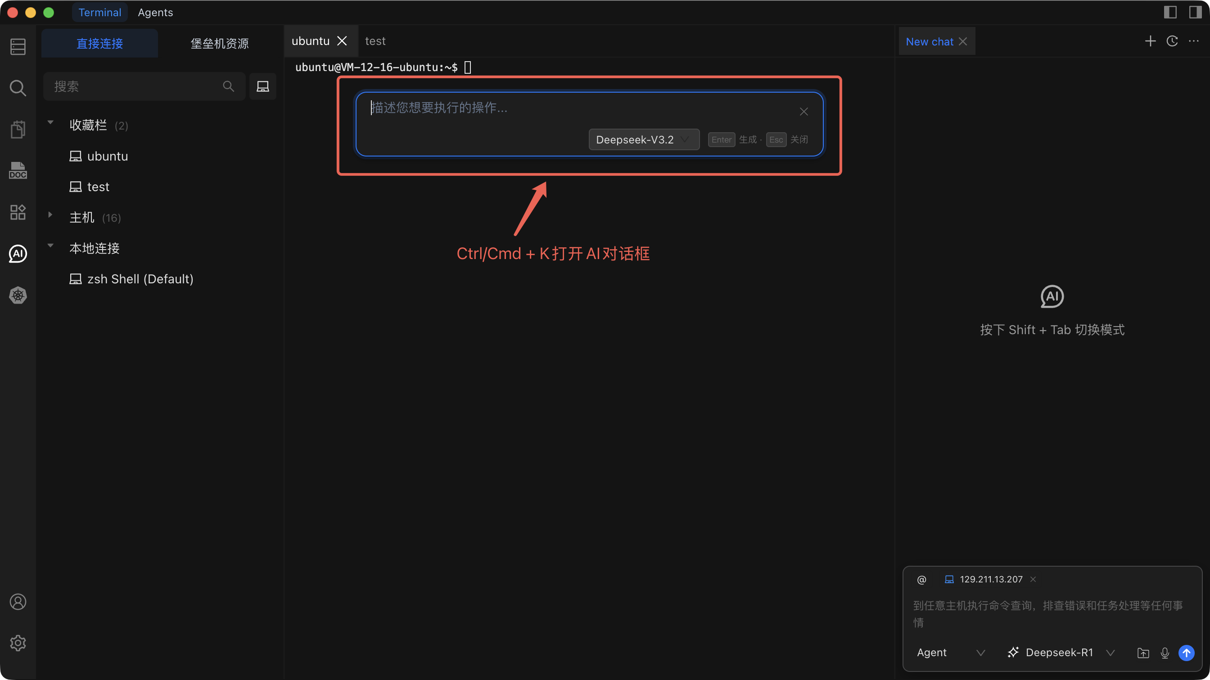Image resolution: width=1210 pixels, height=680 pixels.
Task: Open the AI chat sidebar icon
Action: 18,254
